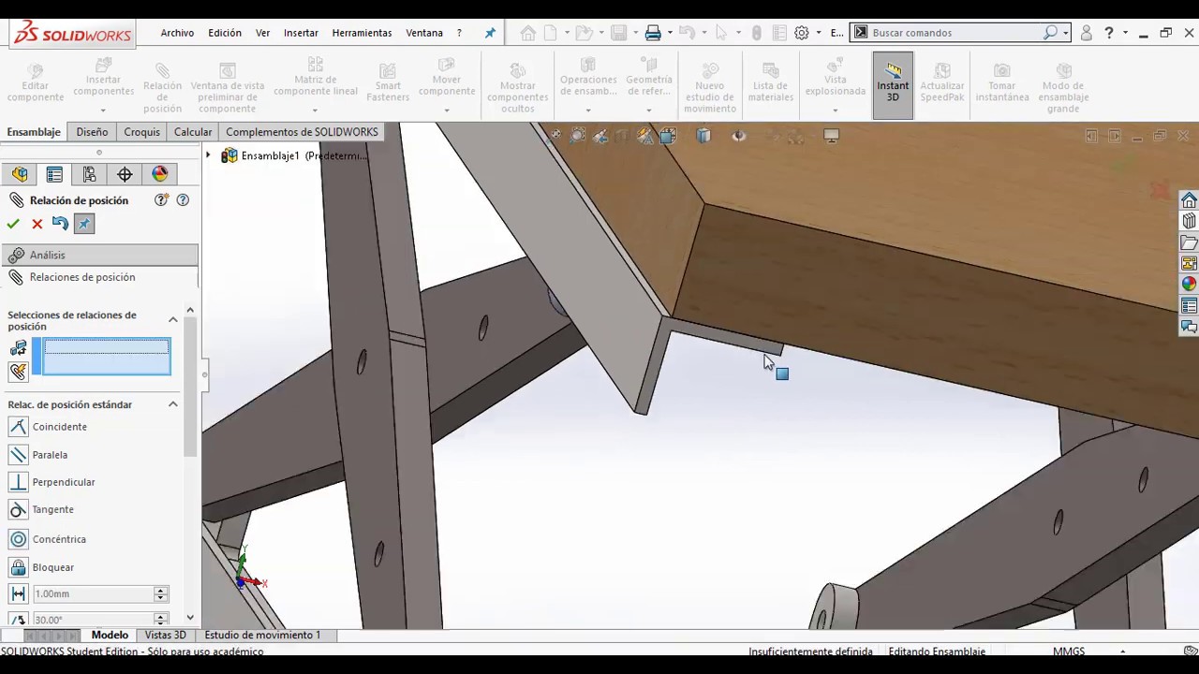Switch to the PropertyManager tab icon
Image resolution: width=1199 pixels, height=674 pixels.
(x=54, y=174)
